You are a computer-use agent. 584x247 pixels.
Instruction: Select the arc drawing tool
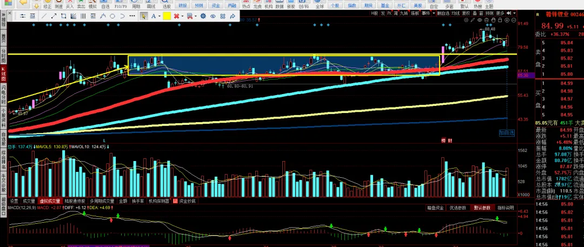pos(122,16)
